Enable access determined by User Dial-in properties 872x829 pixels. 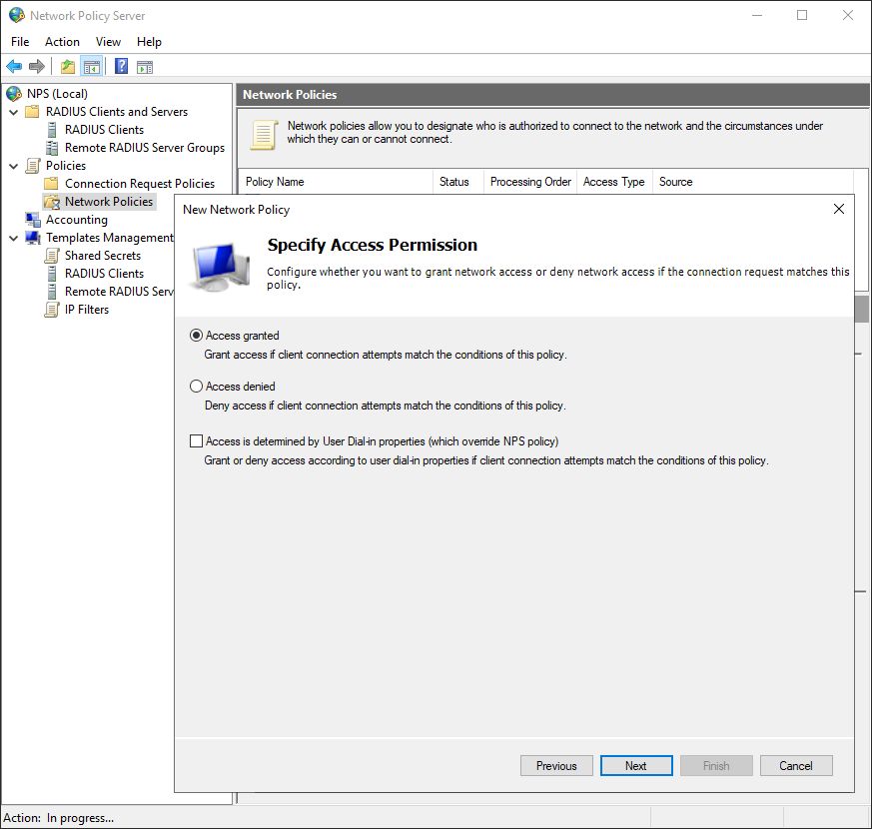click(x=196, y=440)
